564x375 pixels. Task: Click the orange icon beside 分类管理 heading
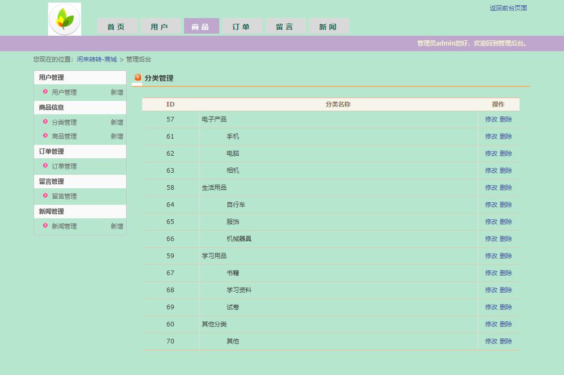tap(138, 78)
